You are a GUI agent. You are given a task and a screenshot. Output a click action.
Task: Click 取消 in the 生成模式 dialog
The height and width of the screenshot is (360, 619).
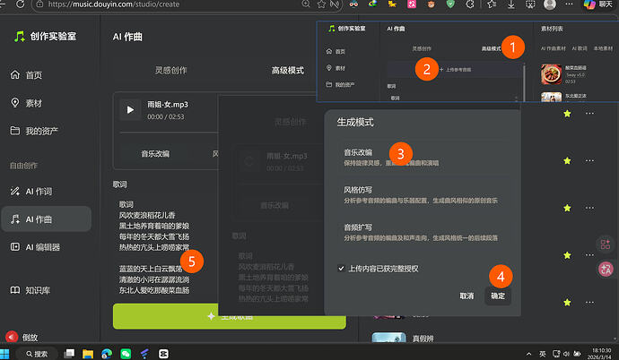tap(466, 296)
